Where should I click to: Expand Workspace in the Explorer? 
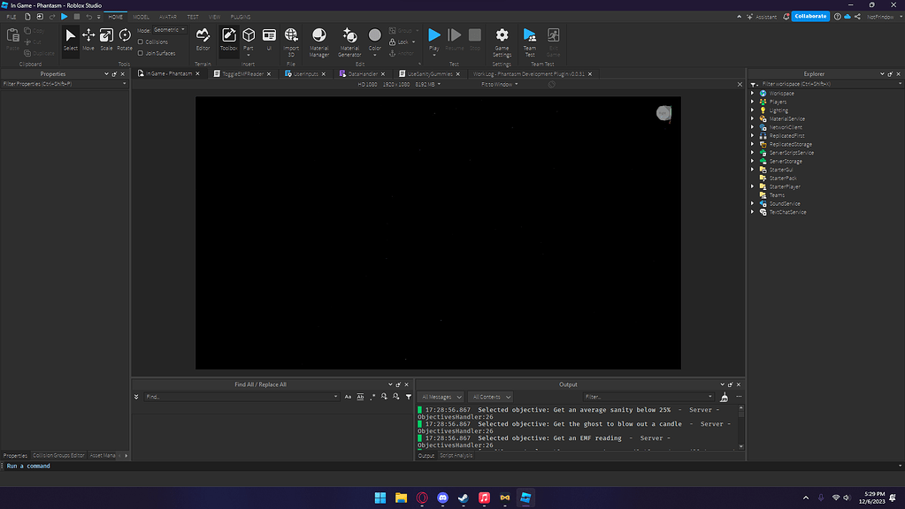pyautogui.click(x=752, y=93)
